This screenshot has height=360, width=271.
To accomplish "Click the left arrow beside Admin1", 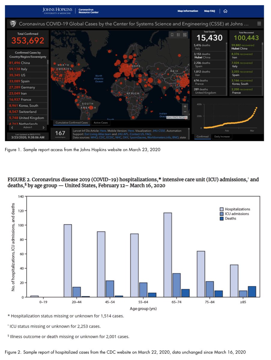I will click(x=12, y=127).
